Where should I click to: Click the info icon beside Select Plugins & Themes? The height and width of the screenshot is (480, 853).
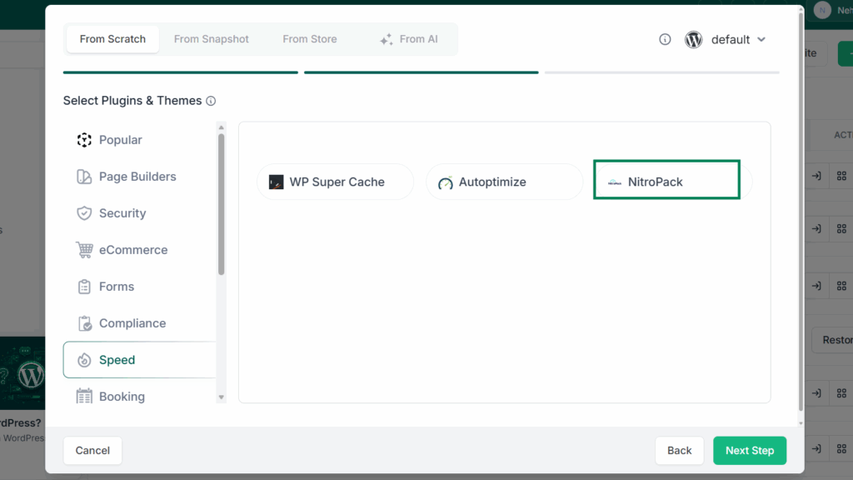(211, 101)
